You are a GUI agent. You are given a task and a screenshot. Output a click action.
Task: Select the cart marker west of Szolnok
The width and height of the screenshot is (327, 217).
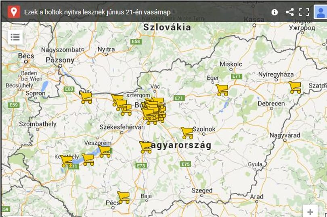[x=187, y=133]
